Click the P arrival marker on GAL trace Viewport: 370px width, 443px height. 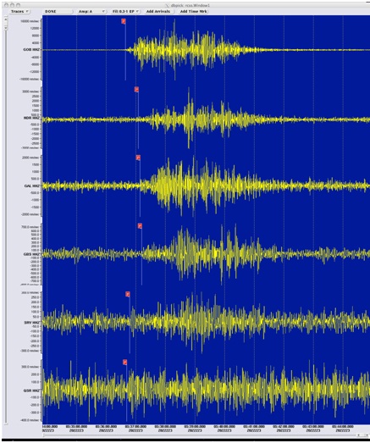tap(138, 158)
